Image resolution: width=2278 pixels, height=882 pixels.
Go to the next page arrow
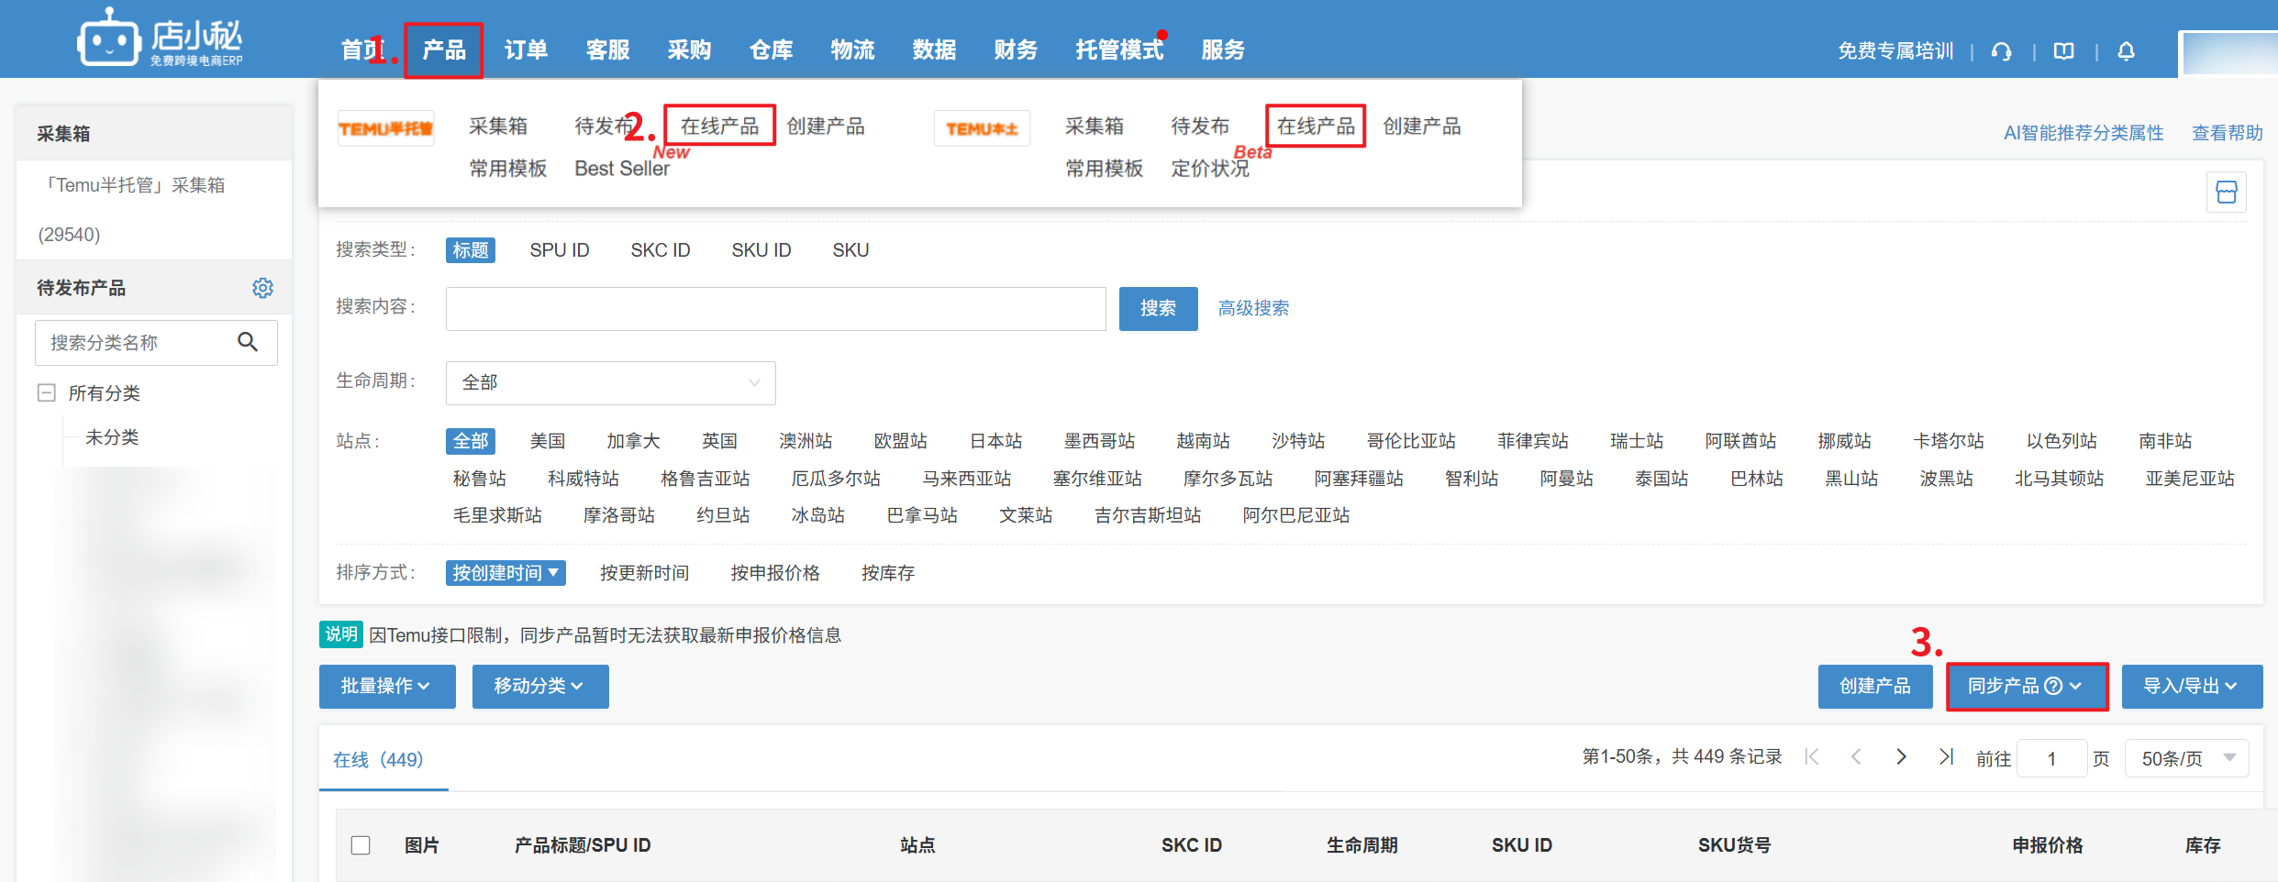click(x=1901, y=757)
